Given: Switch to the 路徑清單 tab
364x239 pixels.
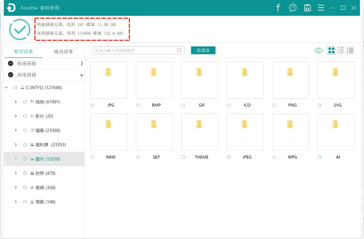Looking at the screenshot, I should 64,51.
